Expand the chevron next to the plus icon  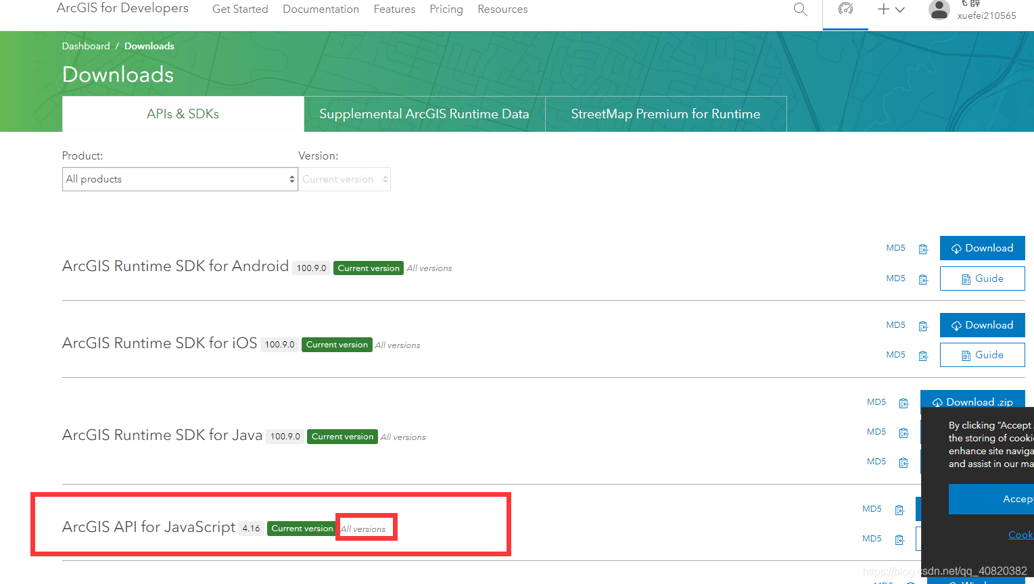click(x=899, y=9)
